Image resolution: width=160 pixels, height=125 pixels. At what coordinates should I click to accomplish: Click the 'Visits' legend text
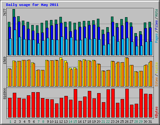[x=156, y=68]
